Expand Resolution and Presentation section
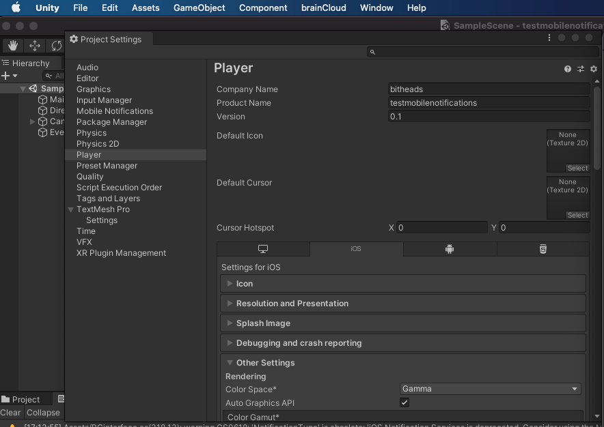 point(230,303)
